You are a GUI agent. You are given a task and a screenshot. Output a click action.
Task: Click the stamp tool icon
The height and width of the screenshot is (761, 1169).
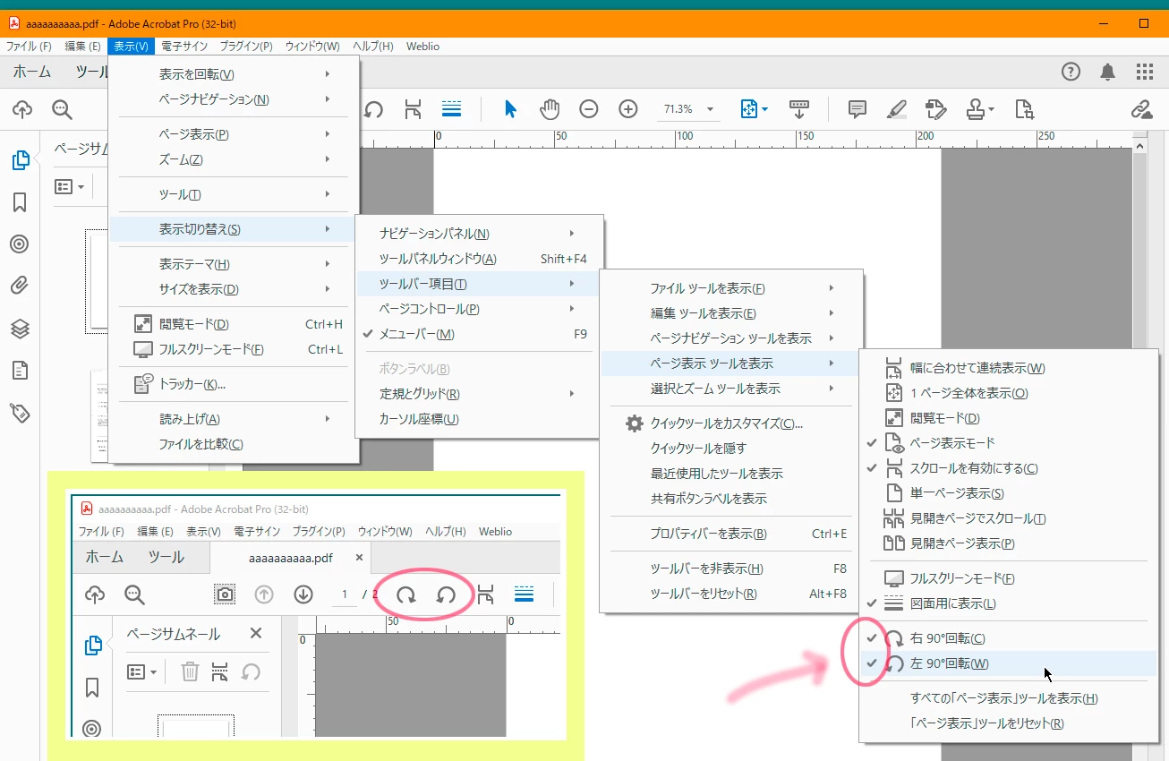tap(976, 109)
